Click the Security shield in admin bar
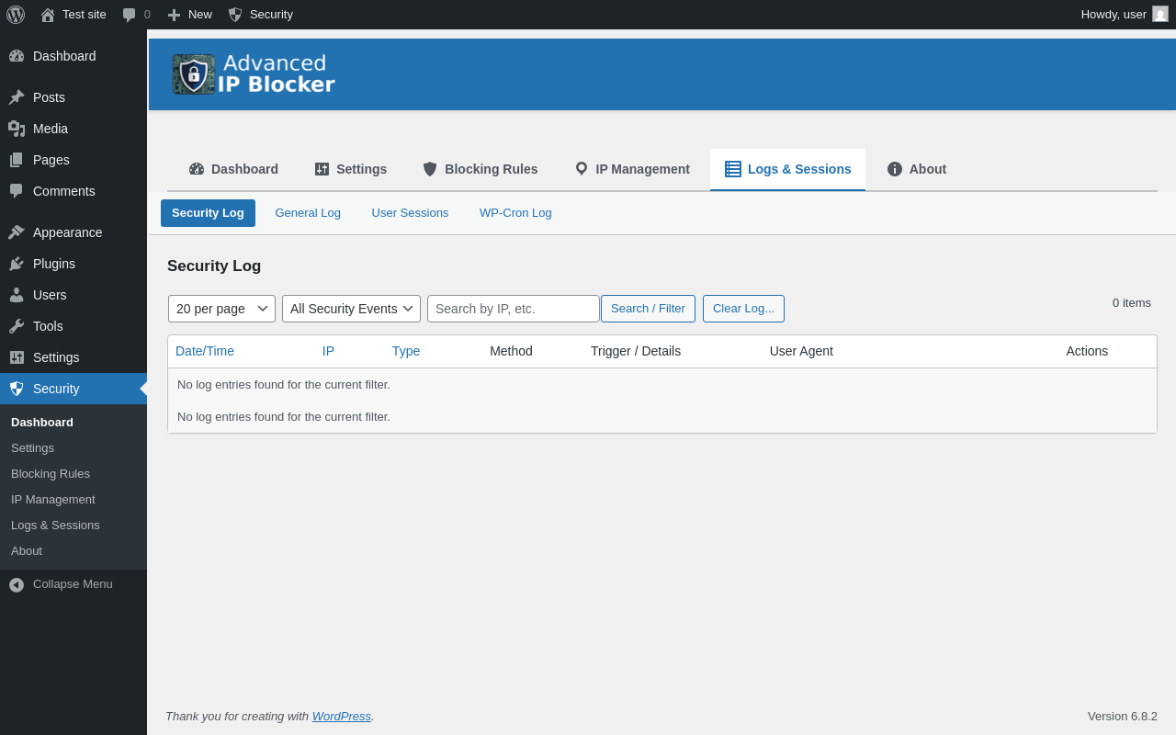 click(235, 15)
